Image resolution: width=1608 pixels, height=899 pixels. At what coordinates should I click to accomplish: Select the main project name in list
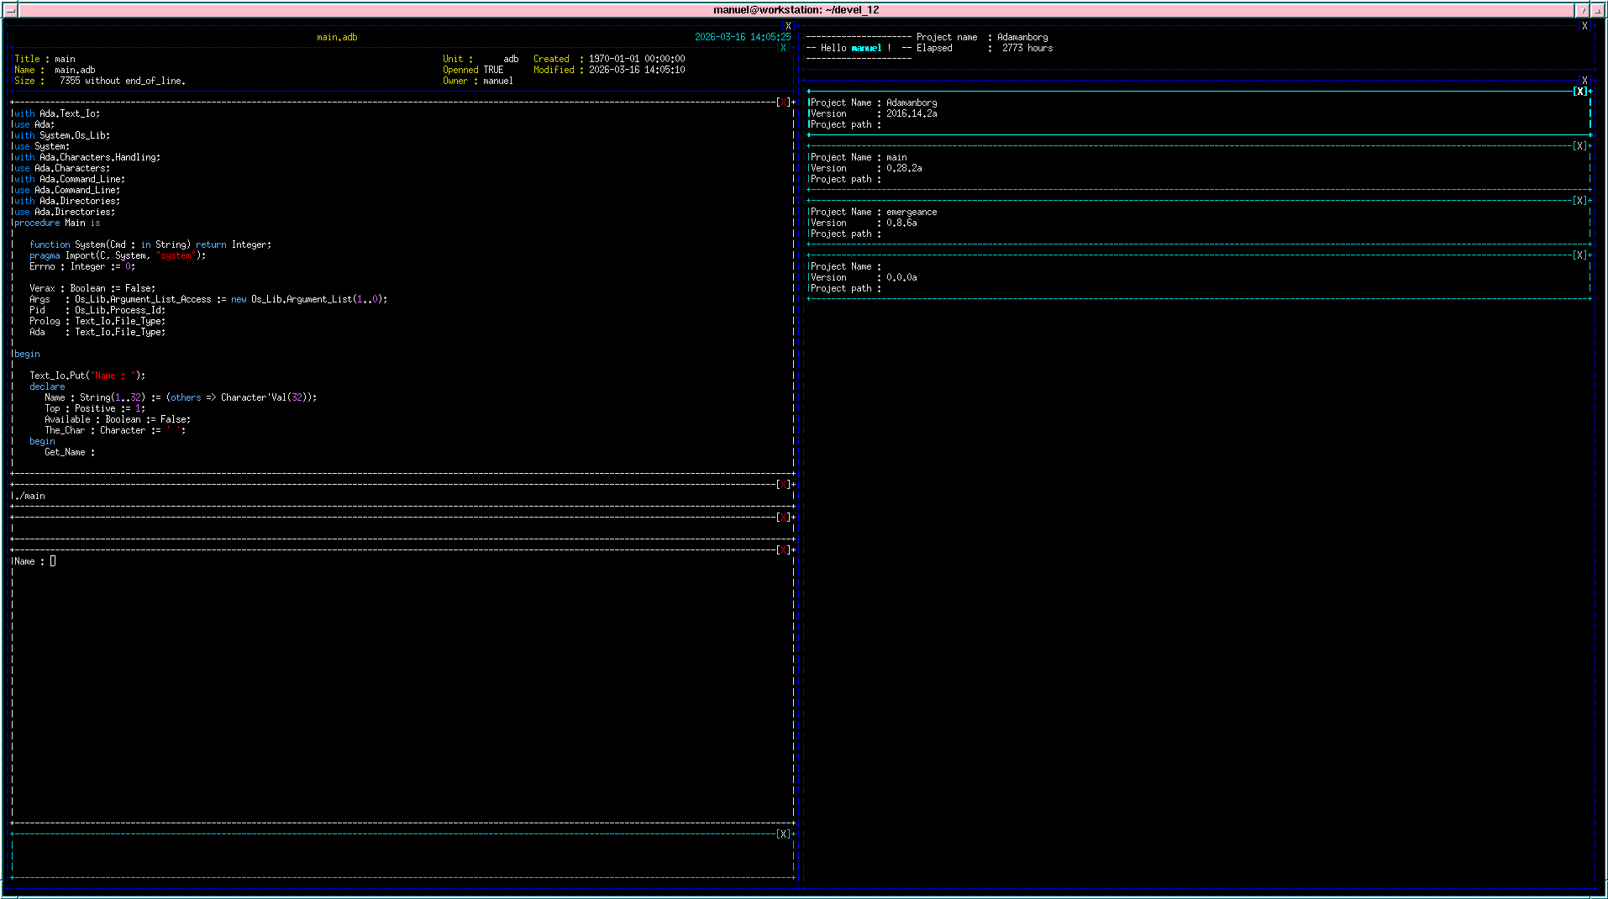pyautogui.click(x=896, y=157)
